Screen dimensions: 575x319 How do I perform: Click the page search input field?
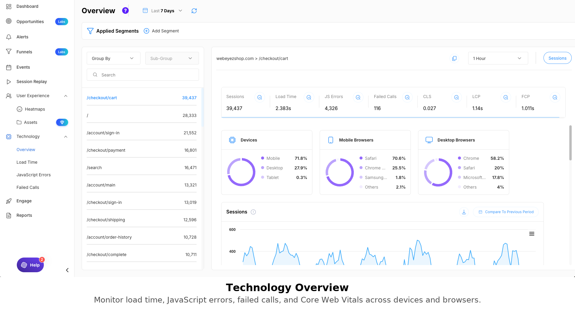[x=143, y=75]
